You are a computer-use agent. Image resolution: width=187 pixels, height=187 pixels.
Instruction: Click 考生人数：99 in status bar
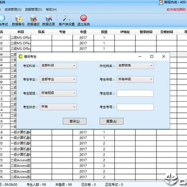pyautogui.click(x=36, y=184)
